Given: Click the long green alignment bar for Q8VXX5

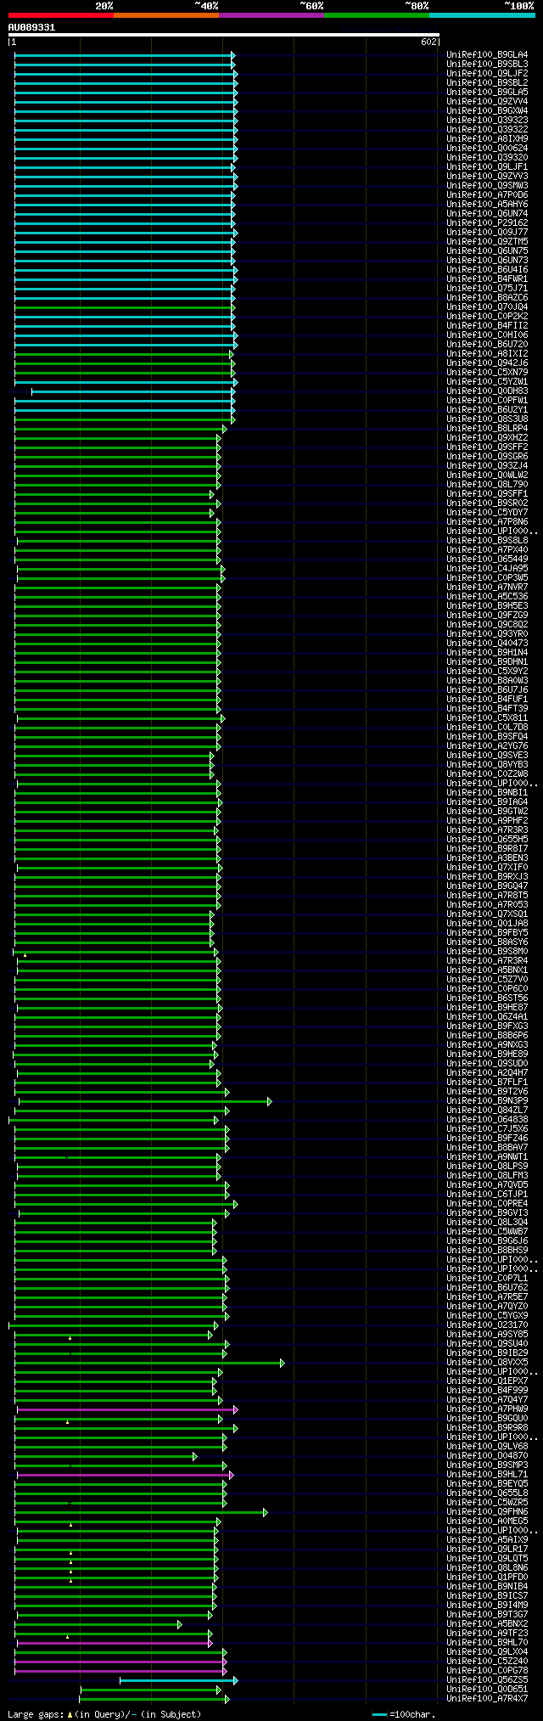Looking at the screenshot, I should [149, 1363].
